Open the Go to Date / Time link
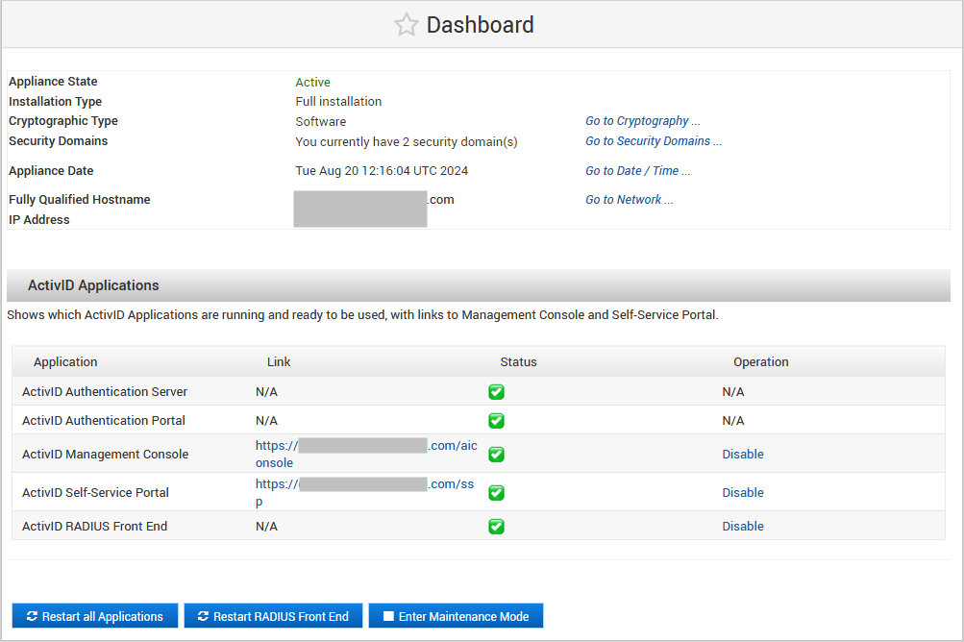 coord(637,171)
